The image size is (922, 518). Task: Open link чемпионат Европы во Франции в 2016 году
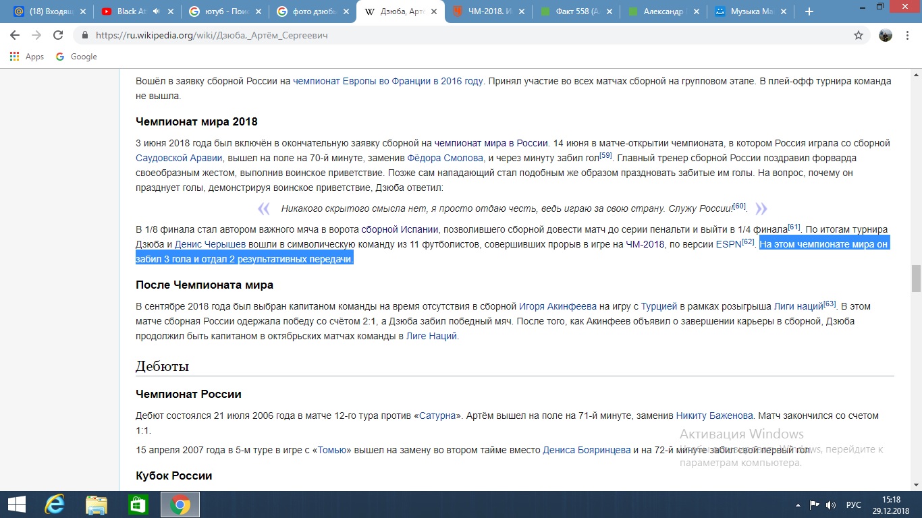(x=388, y=81)
